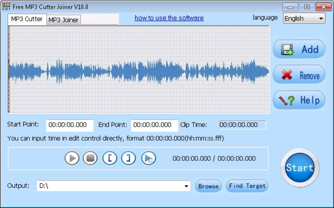Click the round Start button
The height and width of the screenshot is (208, 334).
(300, 168)
